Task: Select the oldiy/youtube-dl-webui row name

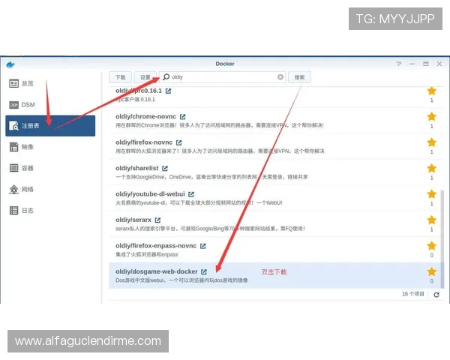Action: (x=150, y=194)
